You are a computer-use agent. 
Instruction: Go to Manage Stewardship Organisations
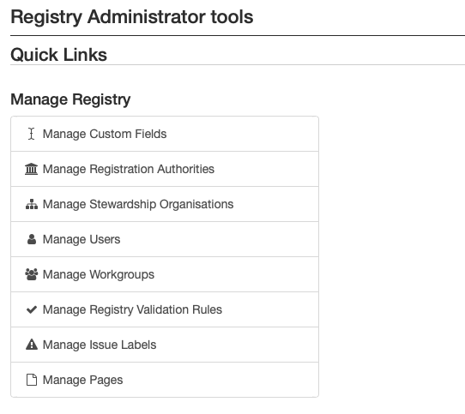[x=138, y=205]
